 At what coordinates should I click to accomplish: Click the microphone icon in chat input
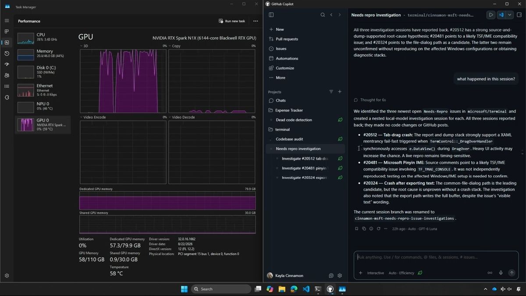pyautogui.click(x=501, y=273)
